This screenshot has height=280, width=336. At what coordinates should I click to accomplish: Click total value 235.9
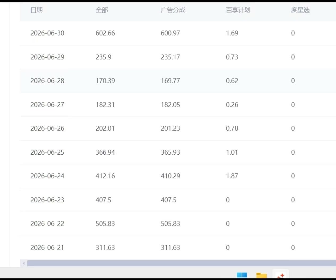[103, 57]
